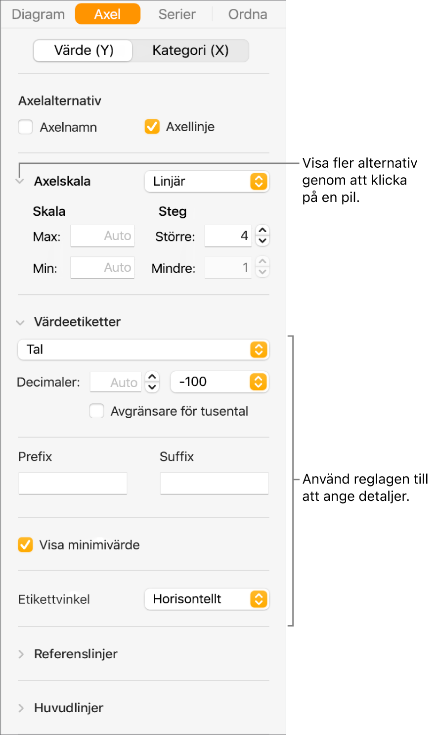The width and height of the screenshot is (438, 735).
Task: Click the Referenslinjer heading text
Action: point(76,654)
